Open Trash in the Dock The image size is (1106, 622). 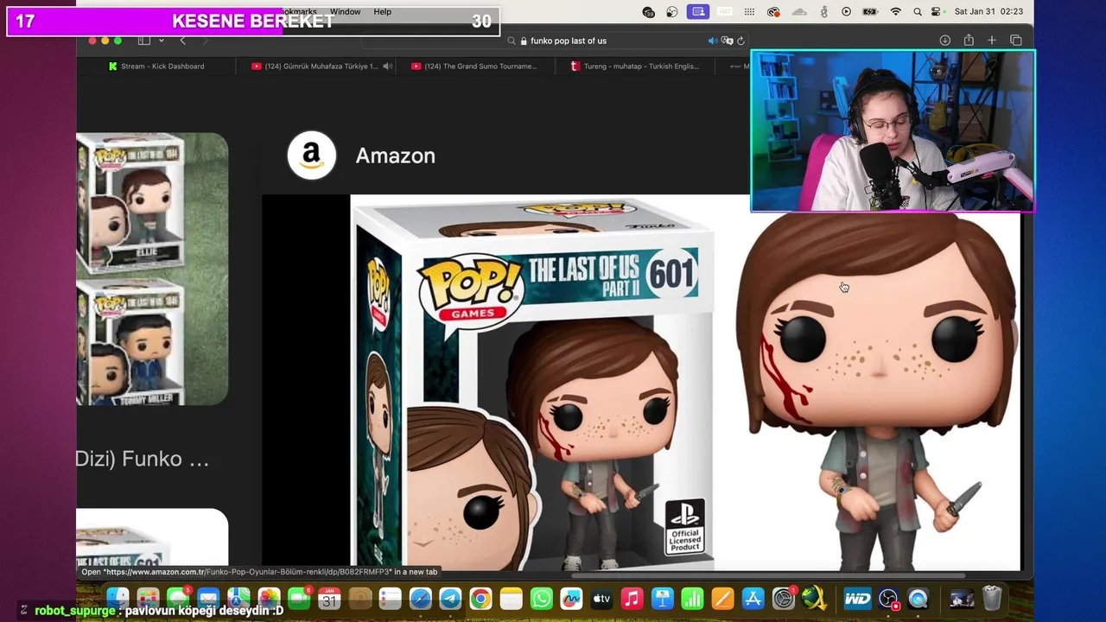click(x=992, y=598)
